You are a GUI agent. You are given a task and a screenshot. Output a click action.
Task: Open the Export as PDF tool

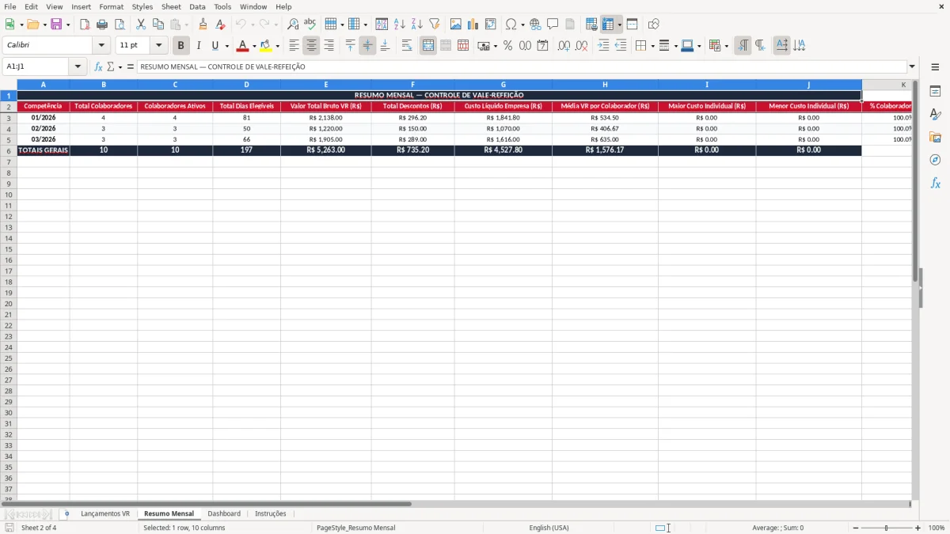point(85,25)
